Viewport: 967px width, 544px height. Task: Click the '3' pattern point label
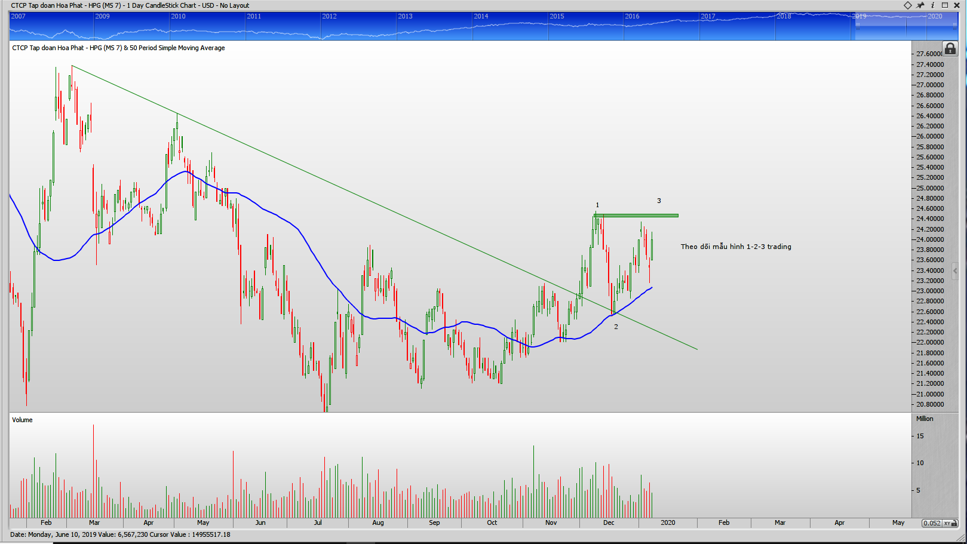(659, 201)
